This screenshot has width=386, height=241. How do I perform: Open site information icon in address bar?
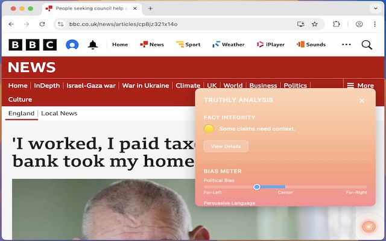[60, 24]
